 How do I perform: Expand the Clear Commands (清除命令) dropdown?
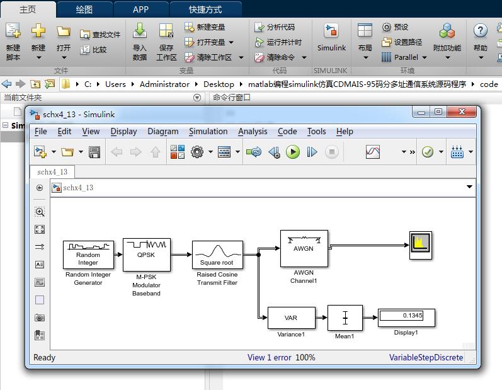[304, 57]
